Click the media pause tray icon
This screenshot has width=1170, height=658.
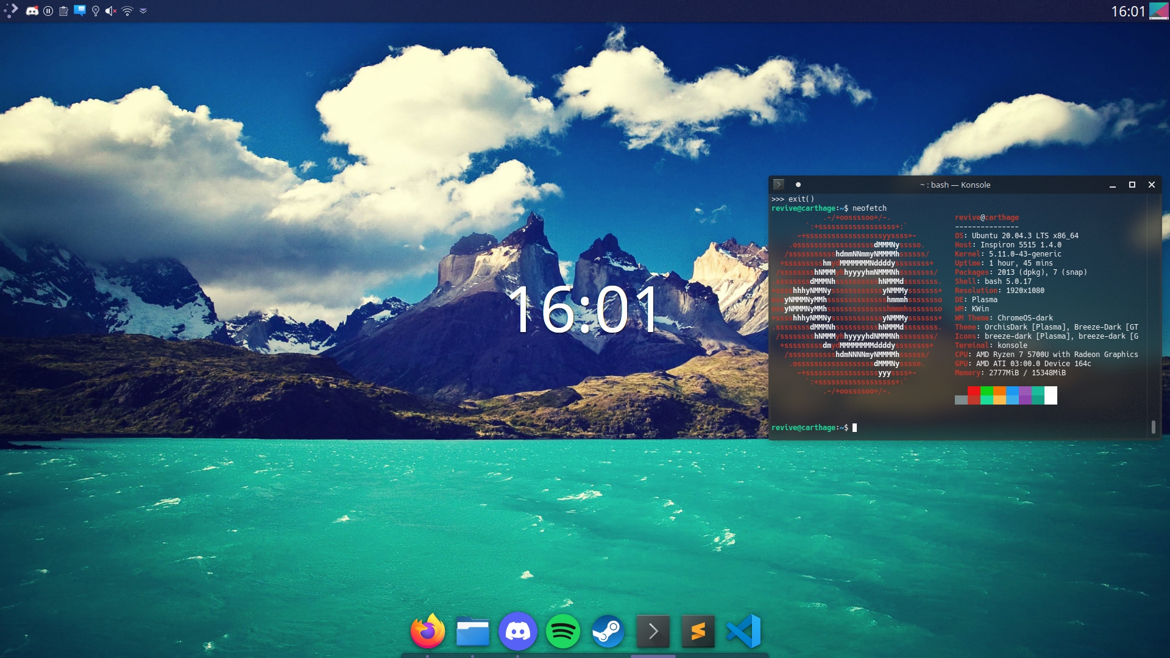[48, 11]
